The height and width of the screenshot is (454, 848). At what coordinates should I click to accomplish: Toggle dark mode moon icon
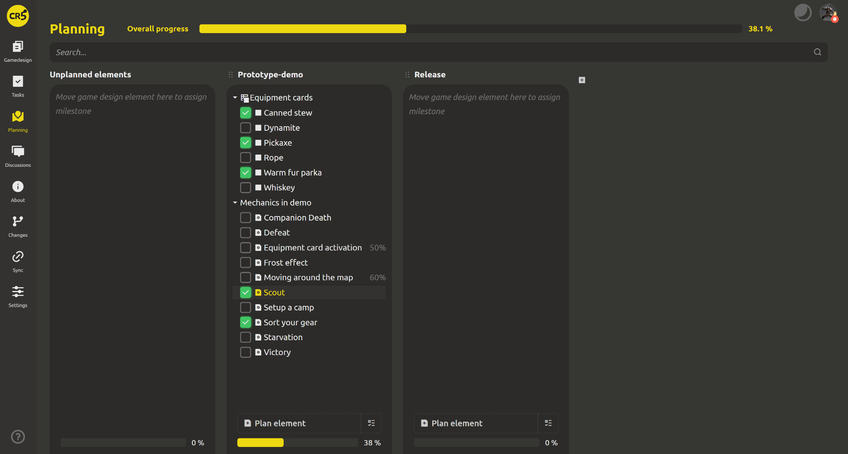point(802,12)
